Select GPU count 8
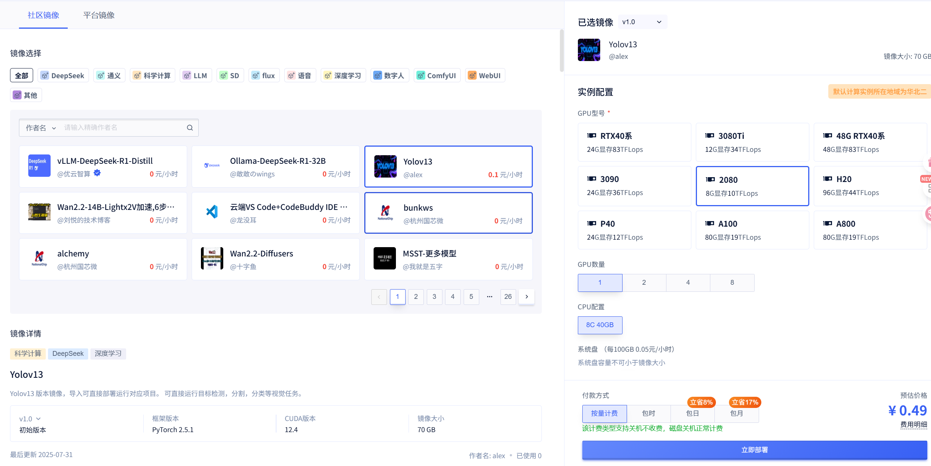Viewport: 931px width, 466px height. (x=732, y=283)
